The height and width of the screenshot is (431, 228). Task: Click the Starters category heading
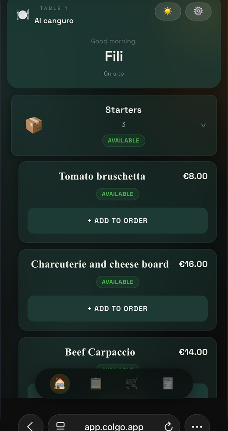(123, 110)
